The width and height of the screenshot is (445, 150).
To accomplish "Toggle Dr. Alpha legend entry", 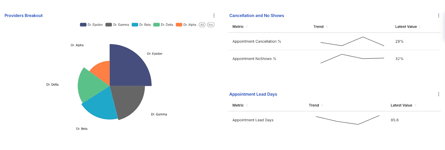I will 186,25.
